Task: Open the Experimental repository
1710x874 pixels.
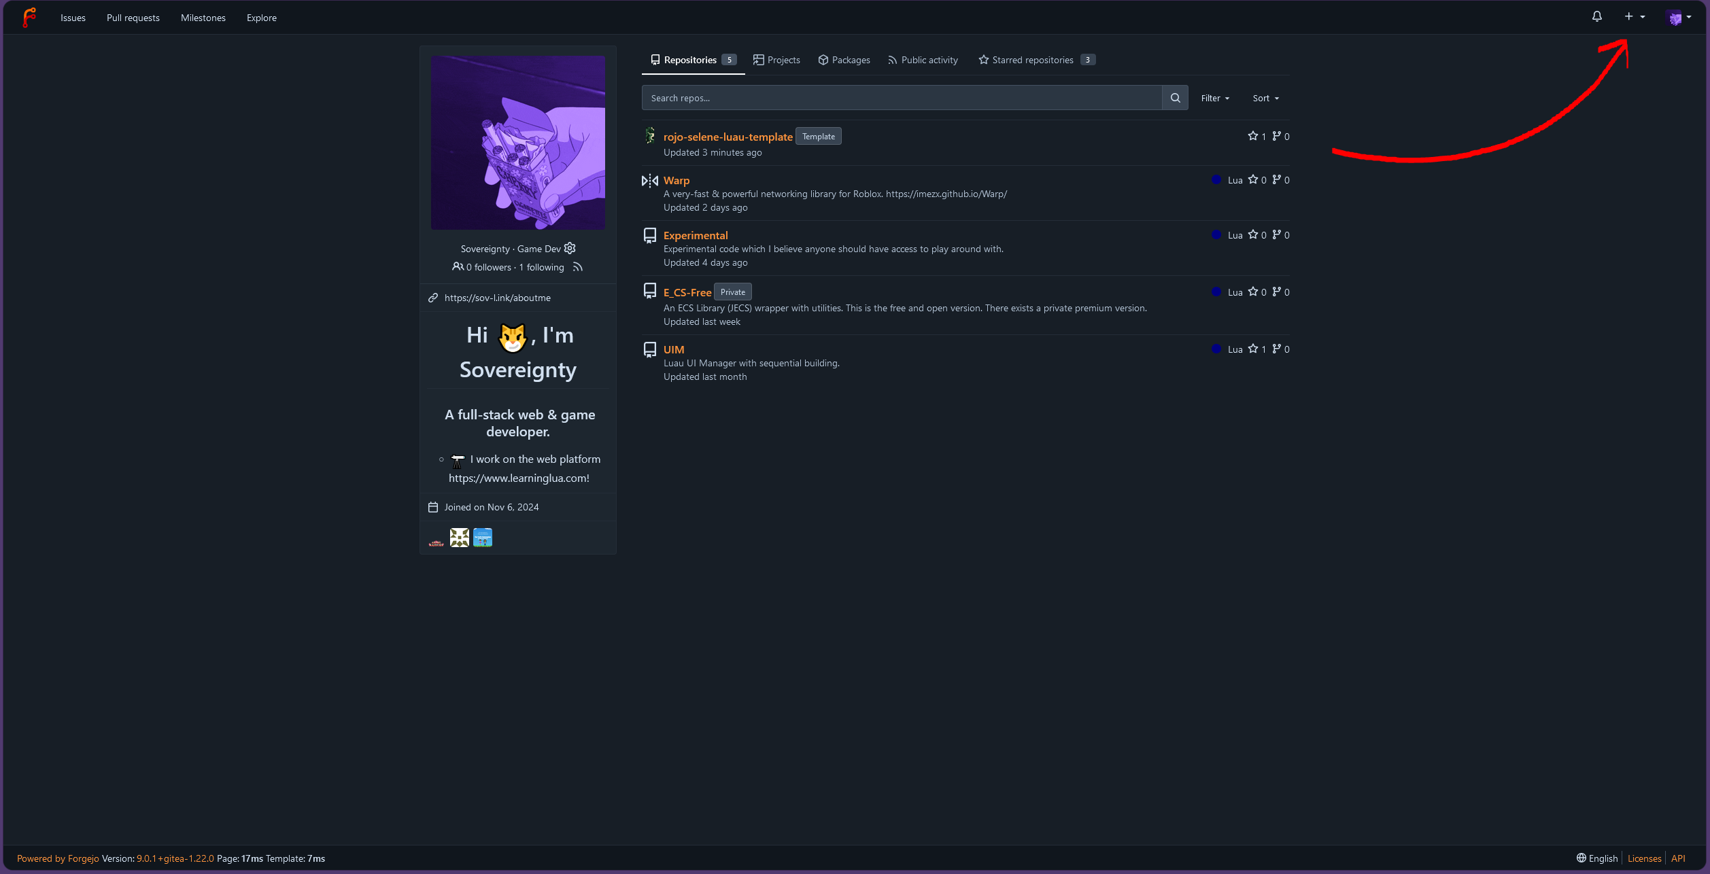Action: [696, 235]
